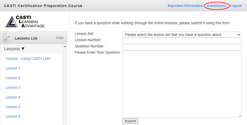247x125 pixels.
Task: Open Lesson 1
Action: point(13,68)
